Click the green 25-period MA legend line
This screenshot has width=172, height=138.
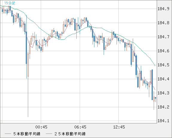click(49, 134)
